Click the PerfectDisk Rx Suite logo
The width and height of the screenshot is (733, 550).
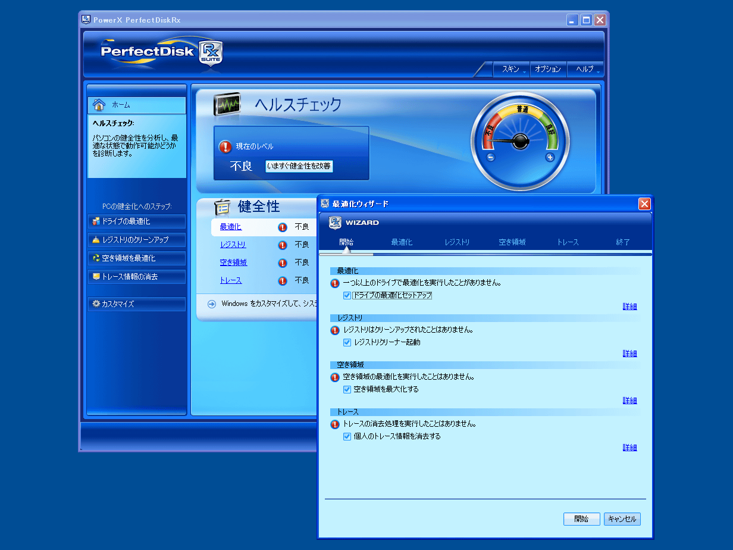point(162,51)
